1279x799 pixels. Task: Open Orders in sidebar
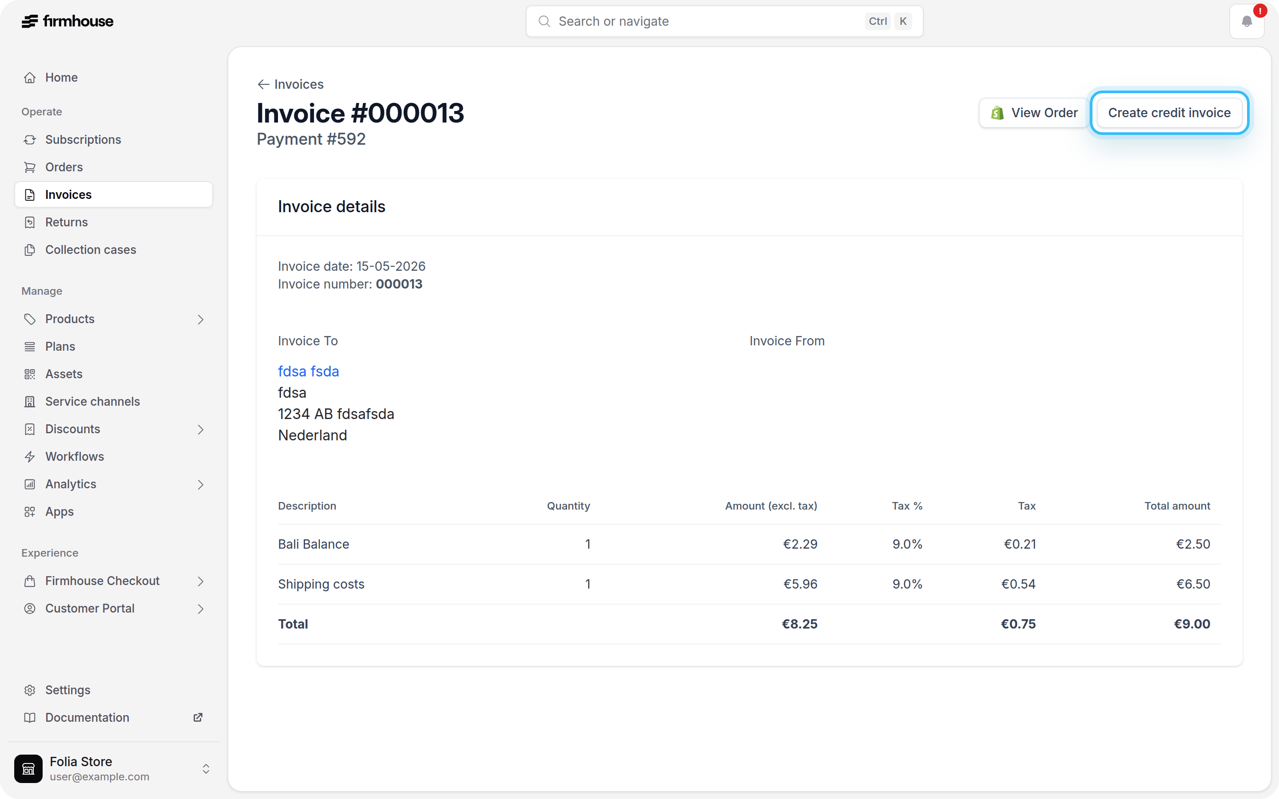coord(114,167)
